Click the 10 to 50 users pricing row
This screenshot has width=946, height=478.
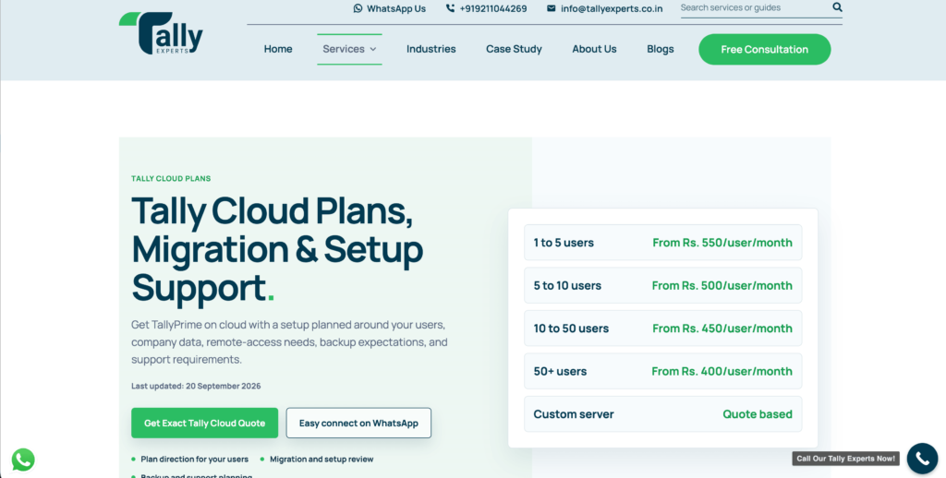663,328
